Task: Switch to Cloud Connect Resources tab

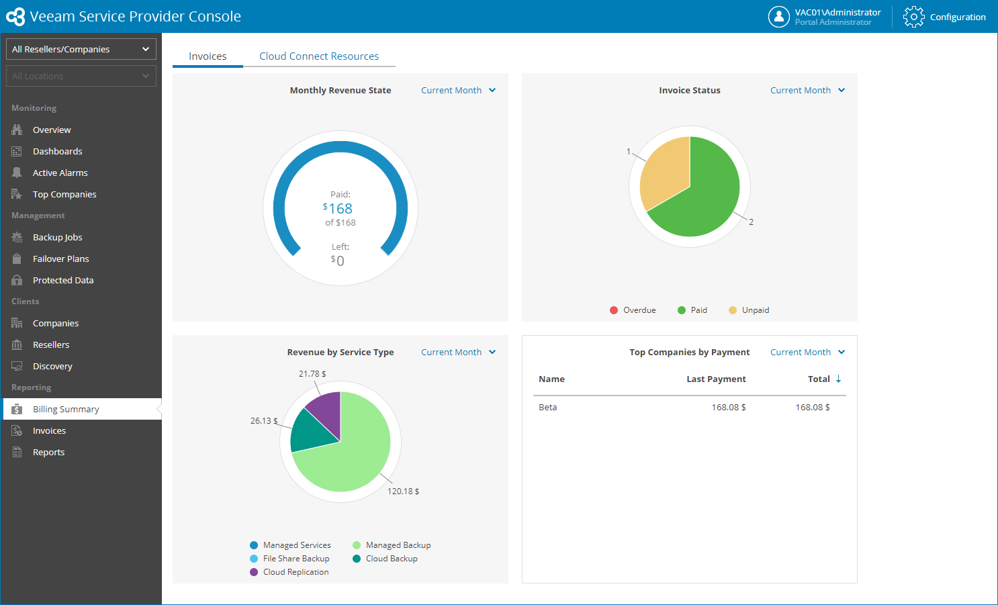Action: click(x=319, y=56)
